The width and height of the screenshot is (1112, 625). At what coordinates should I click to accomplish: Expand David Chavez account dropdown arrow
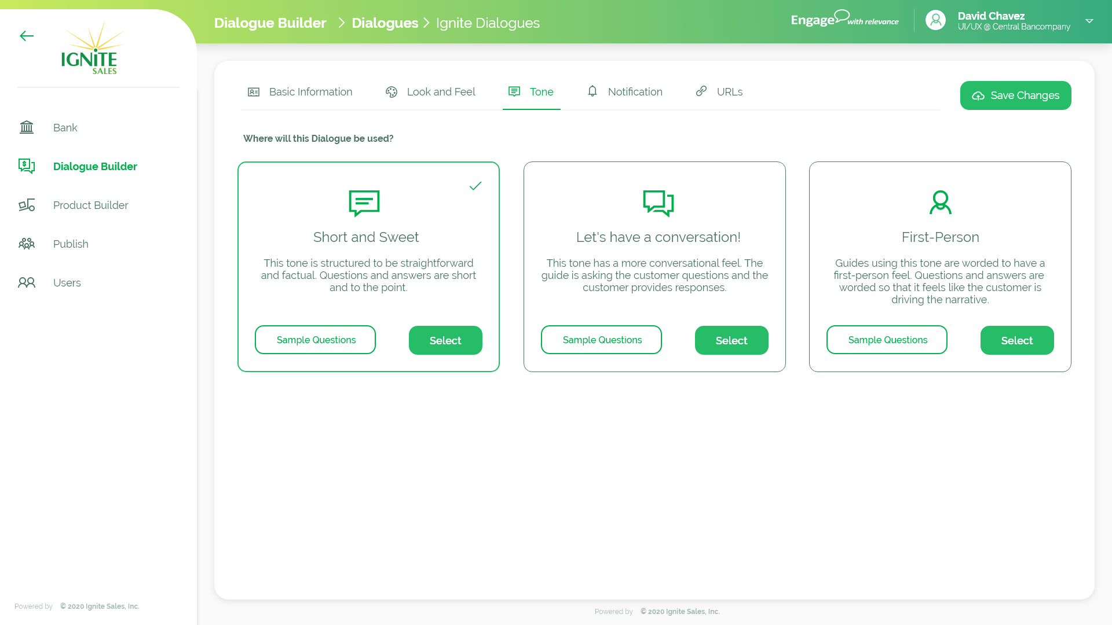[1089, 21]
